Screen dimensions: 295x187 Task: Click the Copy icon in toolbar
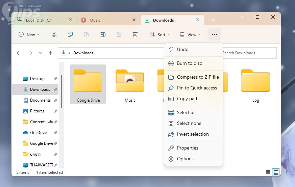click(x=70, y=34)
